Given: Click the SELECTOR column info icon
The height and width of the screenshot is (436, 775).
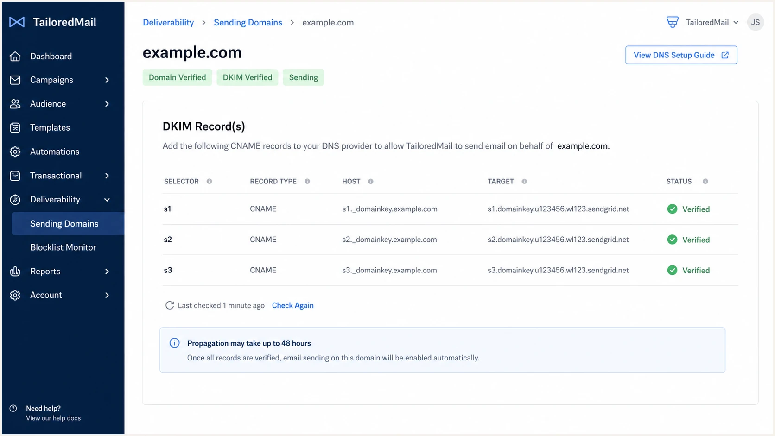Looking at the screenshot, I should [210, 181].
